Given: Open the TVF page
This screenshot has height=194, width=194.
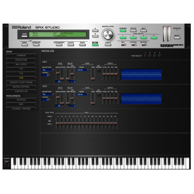Looking at the screenshot, I should (21, 69).
